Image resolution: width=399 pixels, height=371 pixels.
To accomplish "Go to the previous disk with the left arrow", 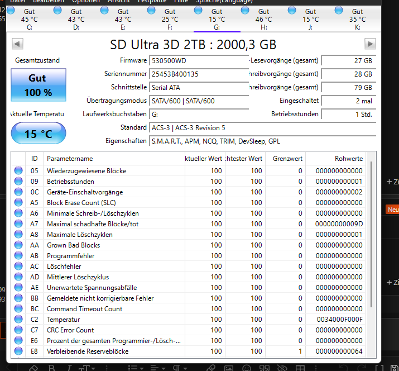I will tap(17, 44).
